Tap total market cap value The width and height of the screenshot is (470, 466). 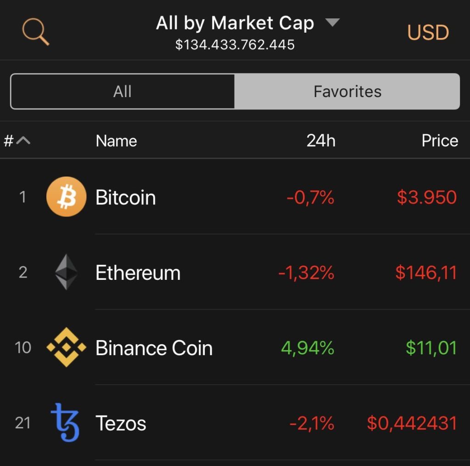pos(235,45)
